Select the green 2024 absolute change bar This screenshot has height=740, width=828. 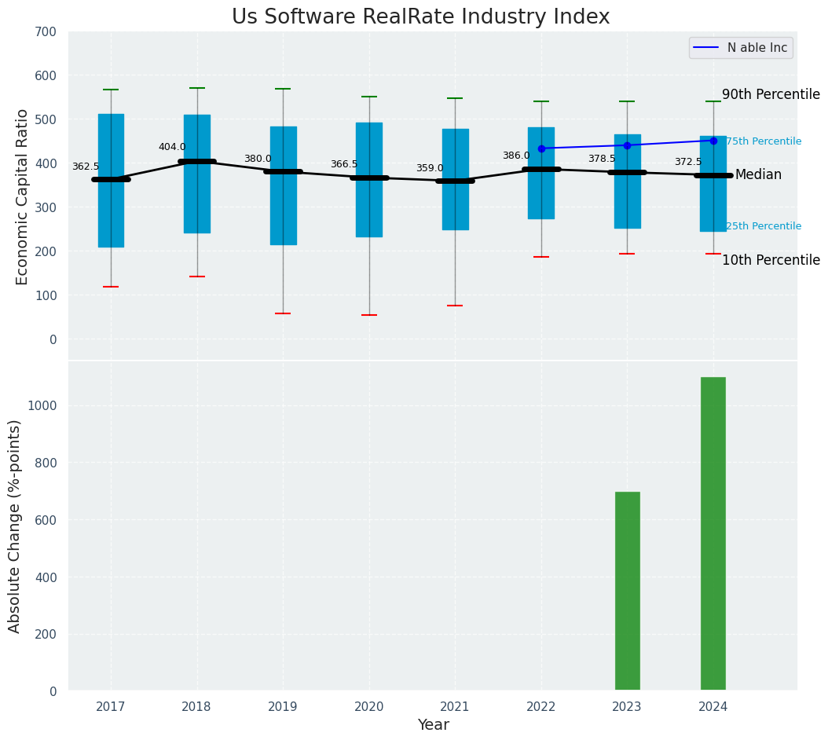pyautogui.click(x=713, y=533)
